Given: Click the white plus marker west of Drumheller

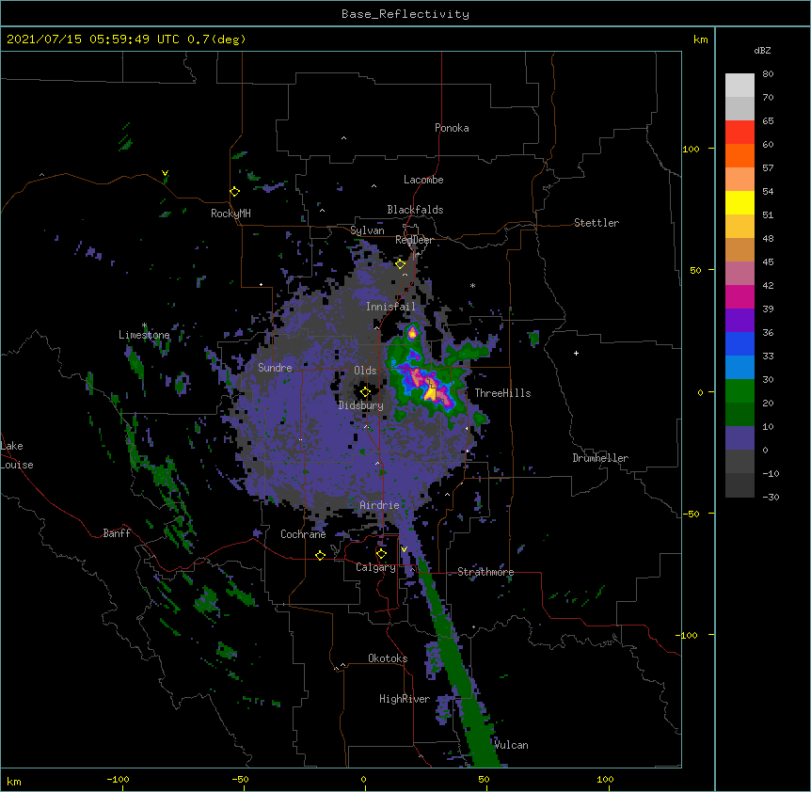Looking at the screenshot, I should (576, 353).
